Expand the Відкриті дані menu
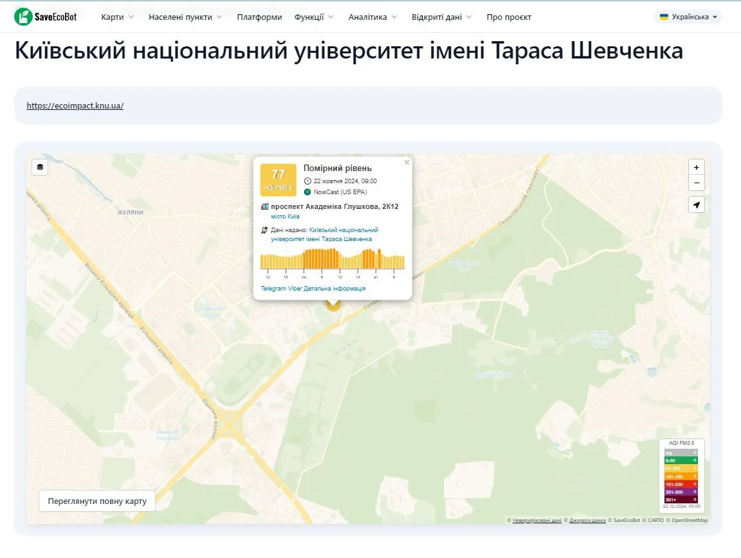 point(441,17)
